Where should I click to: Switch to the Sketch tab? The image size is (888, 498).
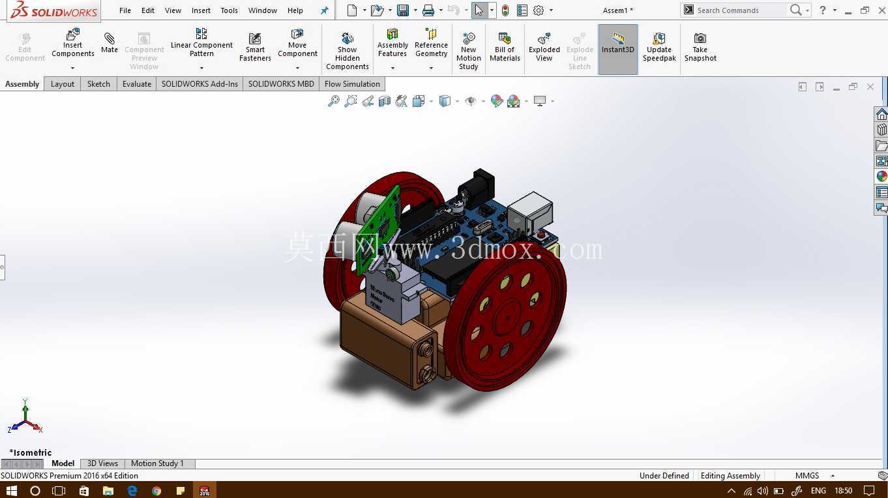(98, 83)
